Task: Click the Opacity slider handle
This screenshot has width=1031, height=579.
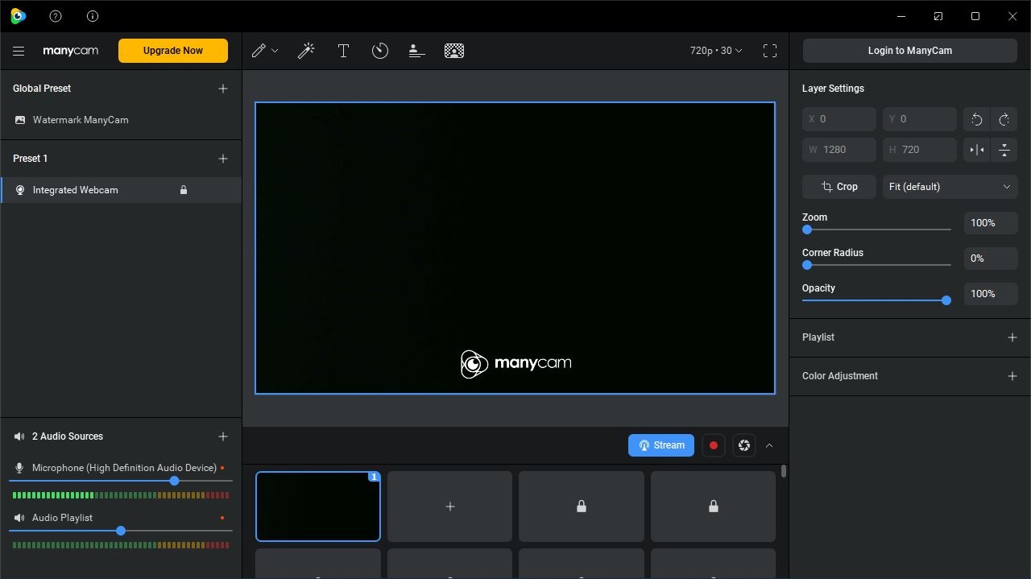Action: [x=946, y=300]
